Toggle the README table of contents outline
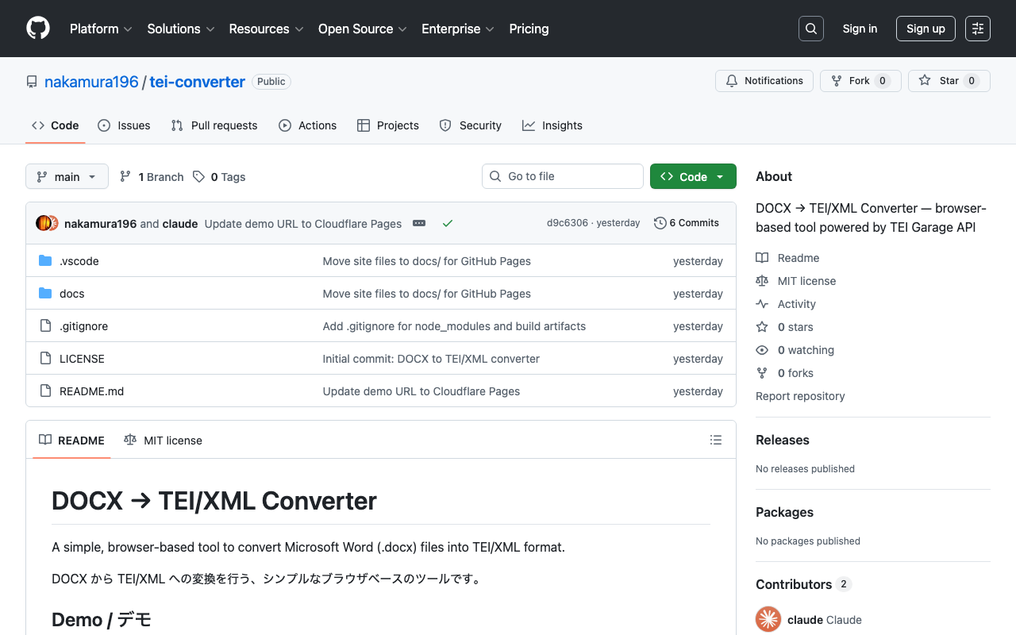The image size is (1016, 635). click(x=715, y=440)
